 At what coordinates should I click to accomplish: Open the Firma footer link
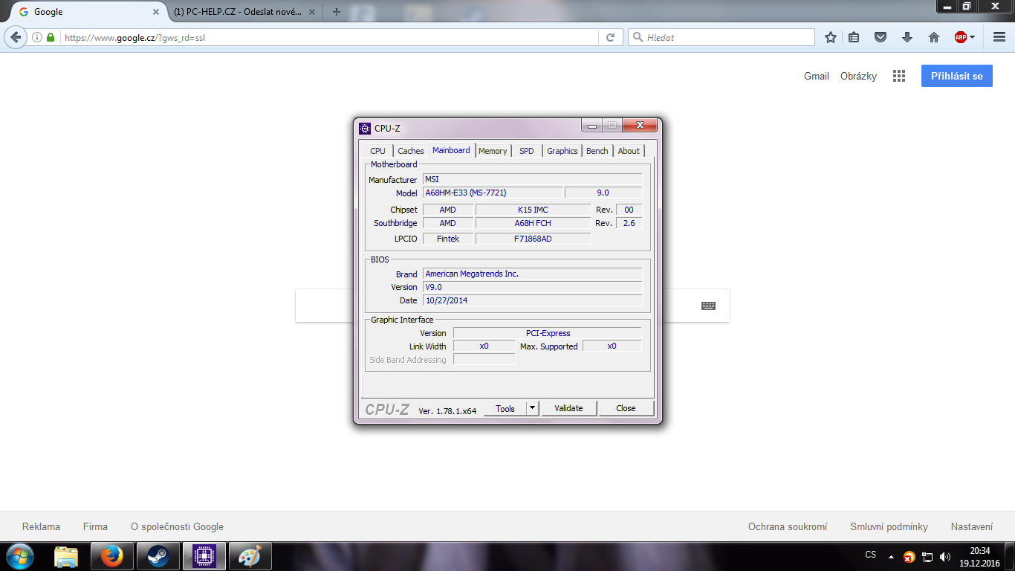point(95,526)
